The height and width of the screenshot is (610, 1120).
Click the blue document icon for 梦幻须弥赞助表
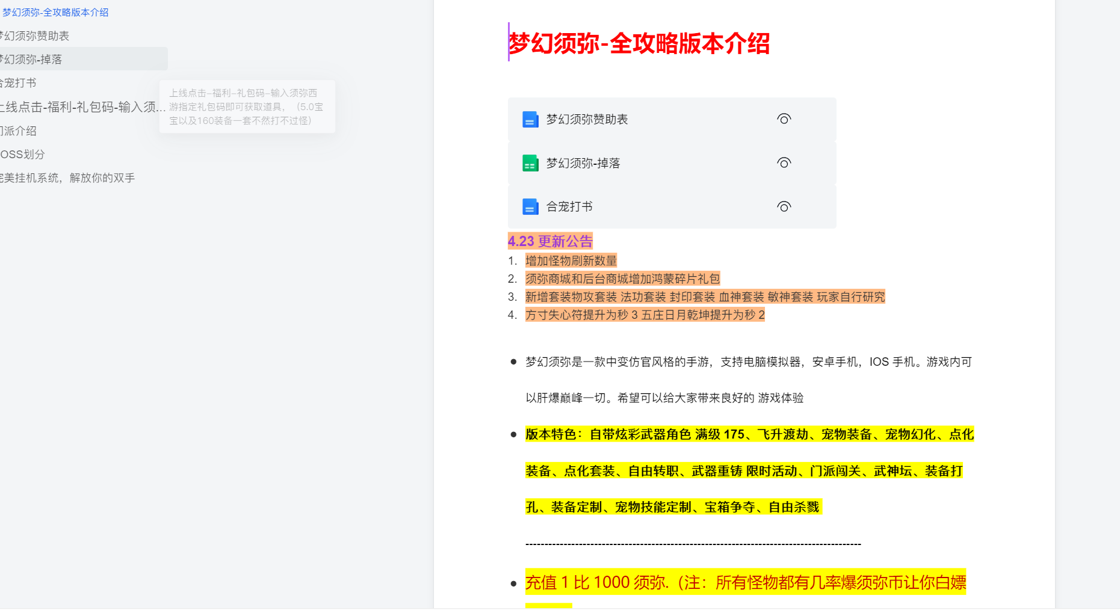530,120
